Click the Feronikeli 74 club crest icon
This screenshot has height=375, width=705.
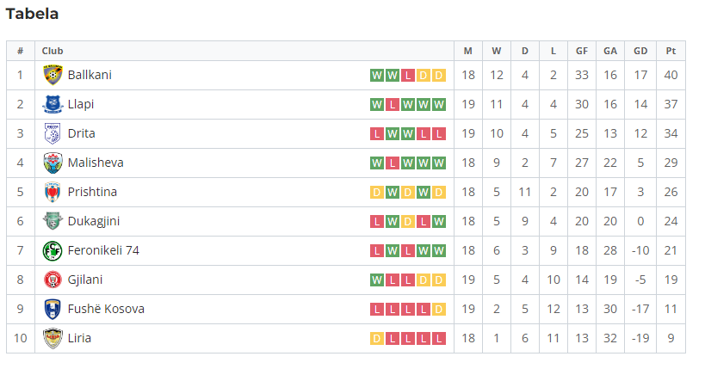click(x=53, y=250)
